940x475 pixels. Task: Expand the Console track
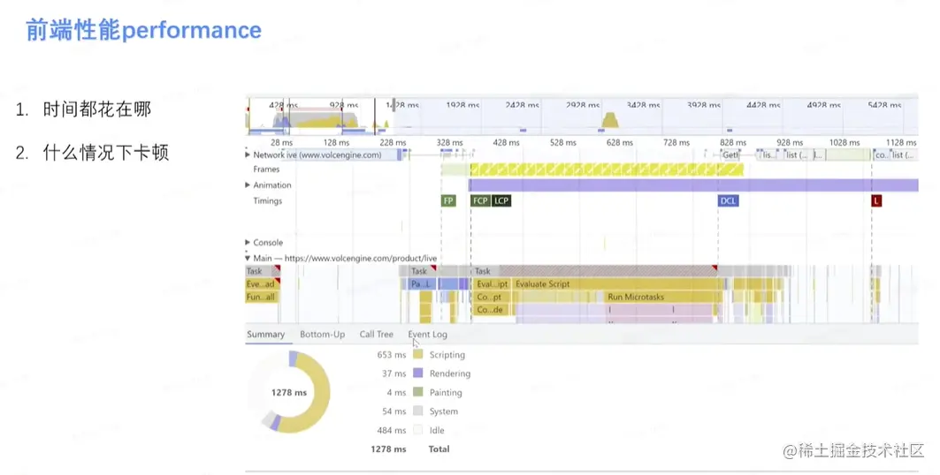(248, 242)
